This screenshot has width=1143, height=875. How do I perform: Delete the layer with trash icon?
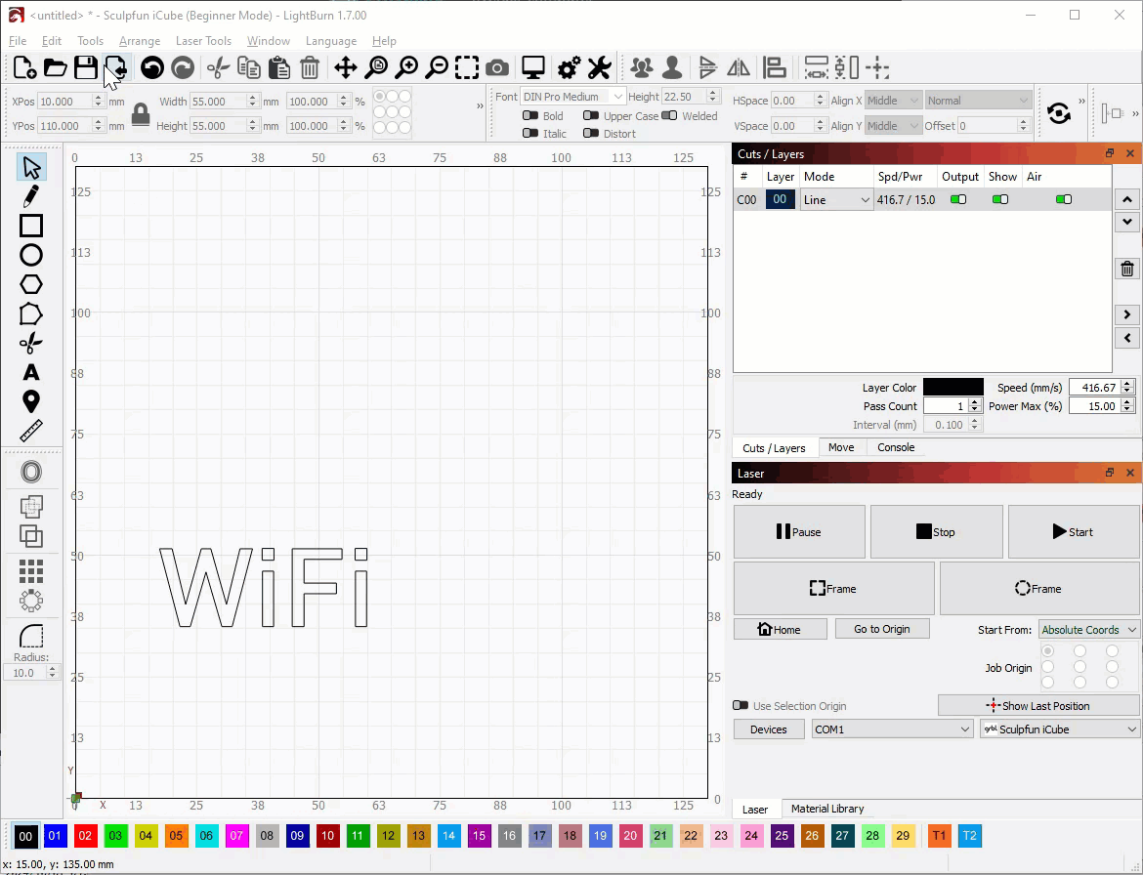(1127, 270)
